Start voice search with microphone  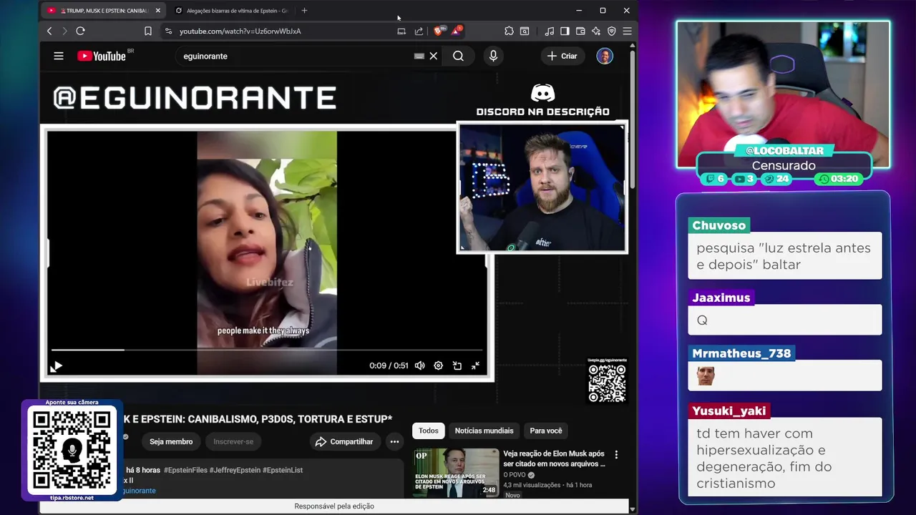[x=493, y=56]
